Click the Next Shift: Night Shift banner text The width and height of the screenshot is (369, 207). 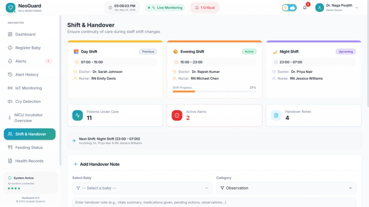tap(109, 139)
